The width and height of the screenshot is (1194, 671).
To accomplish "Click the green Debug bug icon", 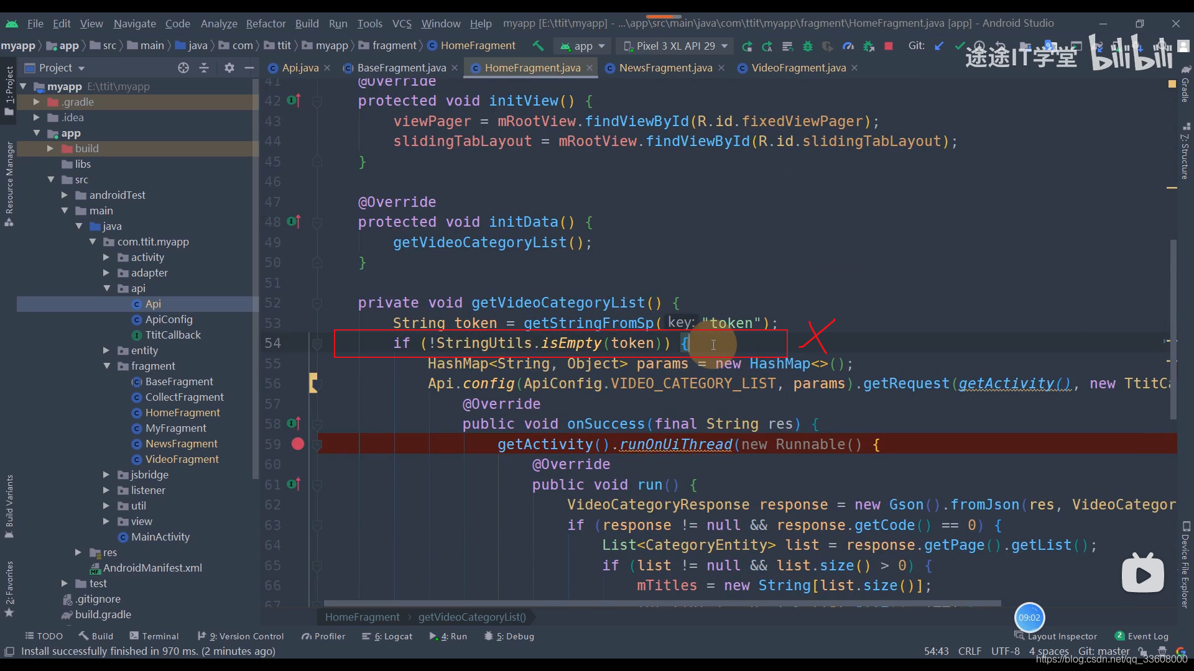I will 808,46.
